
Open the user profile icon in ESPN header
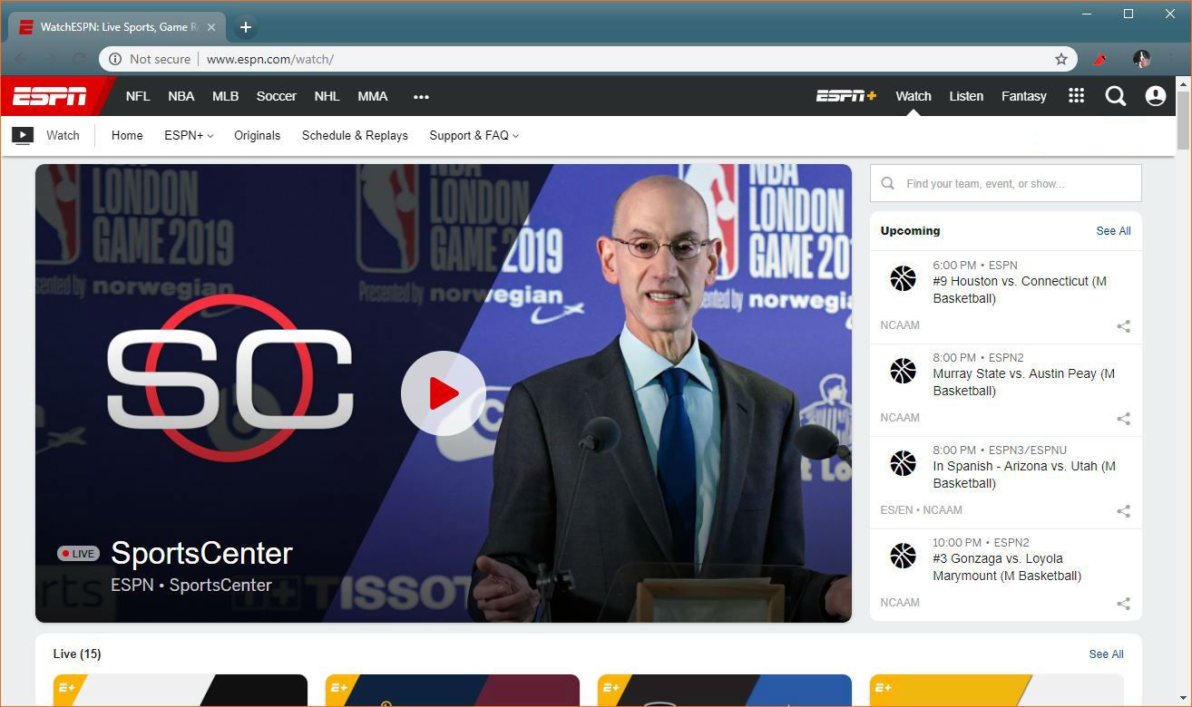click(1156, 96)
